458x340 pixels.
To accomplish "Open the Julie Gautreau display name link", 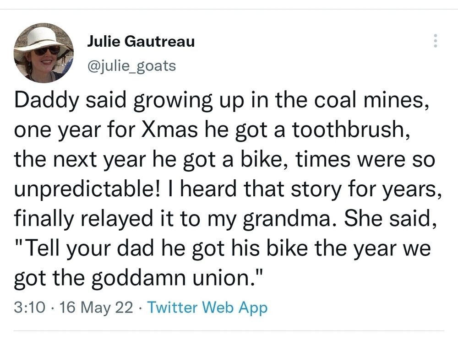I will click(141, 42).
